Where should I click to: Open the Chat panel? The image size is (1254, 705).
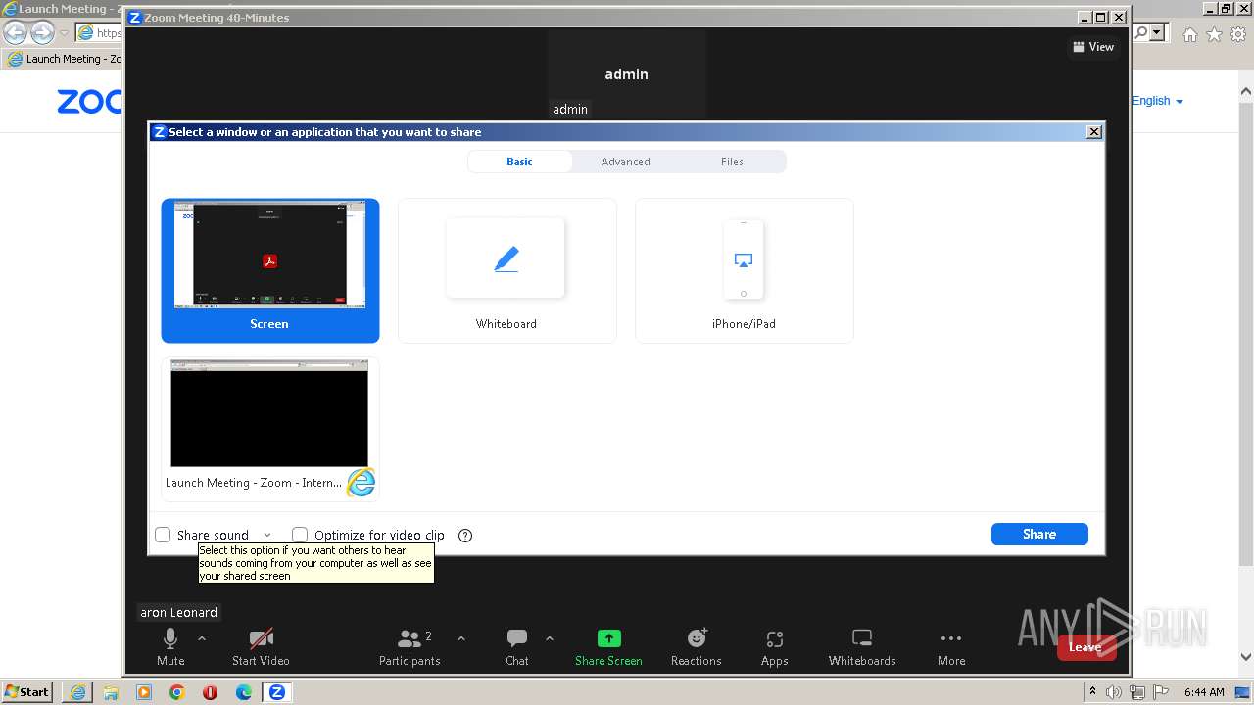pos(517,646)
